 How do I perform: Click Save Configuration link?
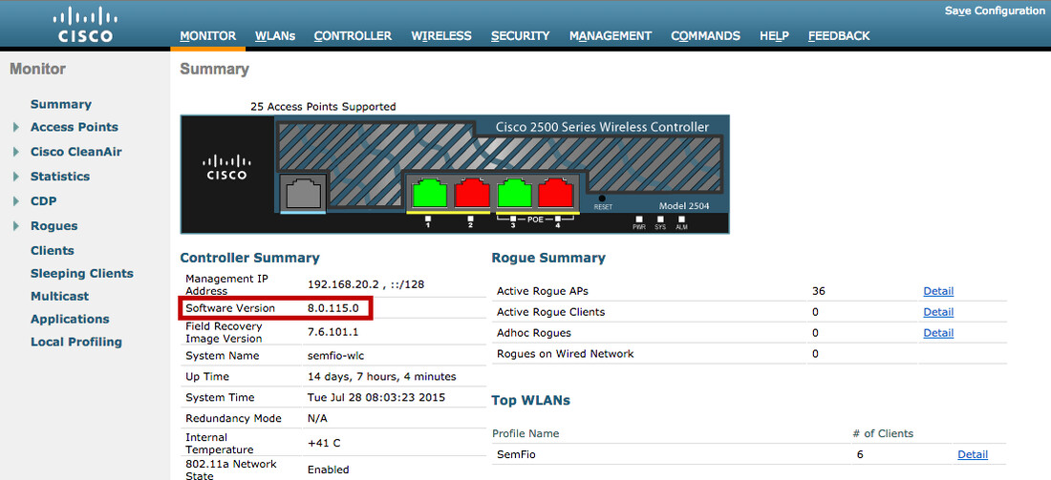(995, 10)
